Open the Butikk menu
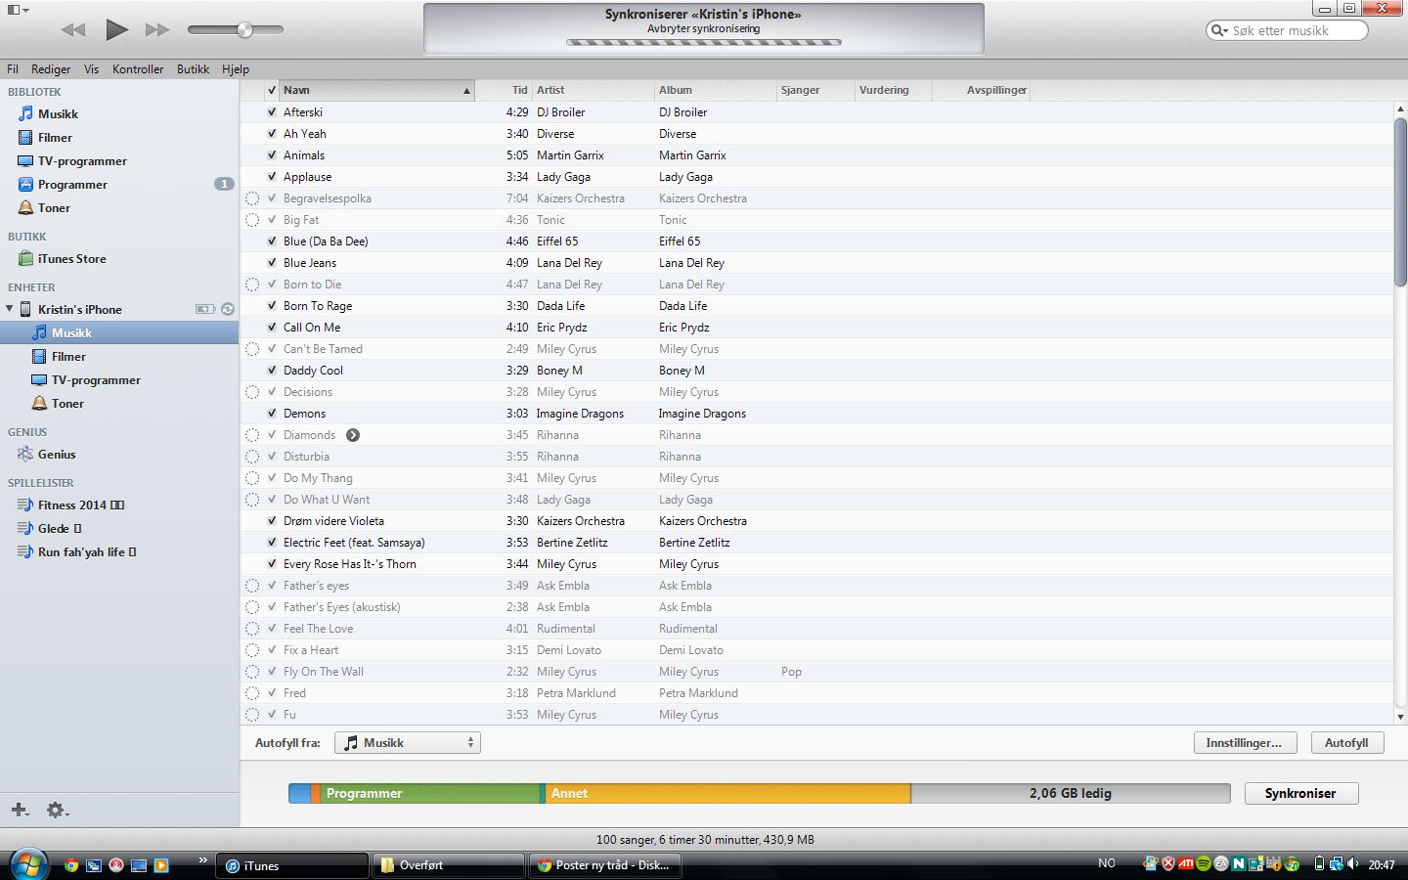Viewport: 1408px width, 880px height. (x=193, y=69)
